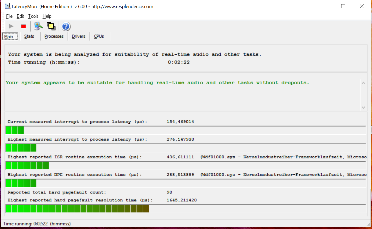The height and width of the screenshot is (229, 372).
Task: Maximize the LatencyMon window
Action: (x=343, y=6)
